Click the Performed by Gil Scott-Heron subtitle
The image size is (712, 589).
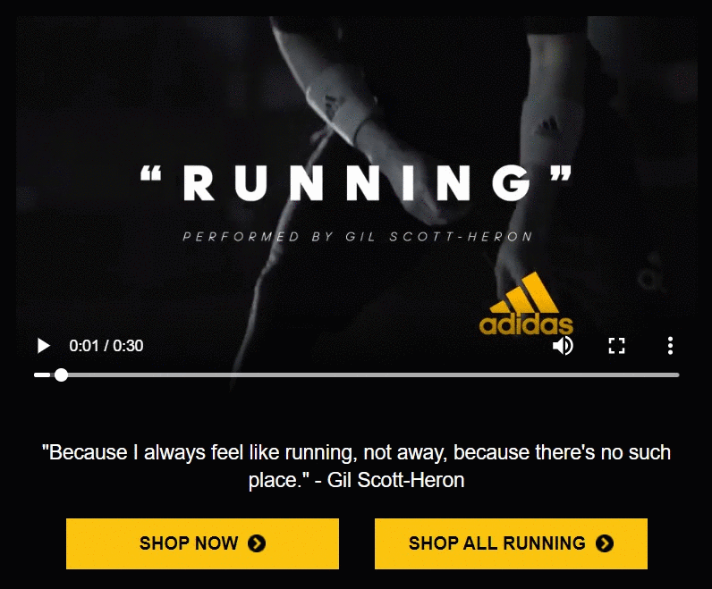[358, 237]
